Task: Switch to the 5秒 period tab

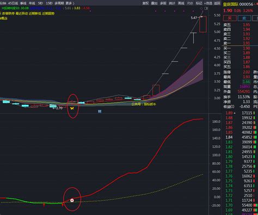Action: 40,3
